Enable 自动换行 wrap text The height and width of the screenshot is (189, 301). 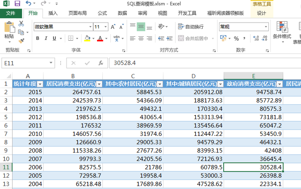pos(191,27)
